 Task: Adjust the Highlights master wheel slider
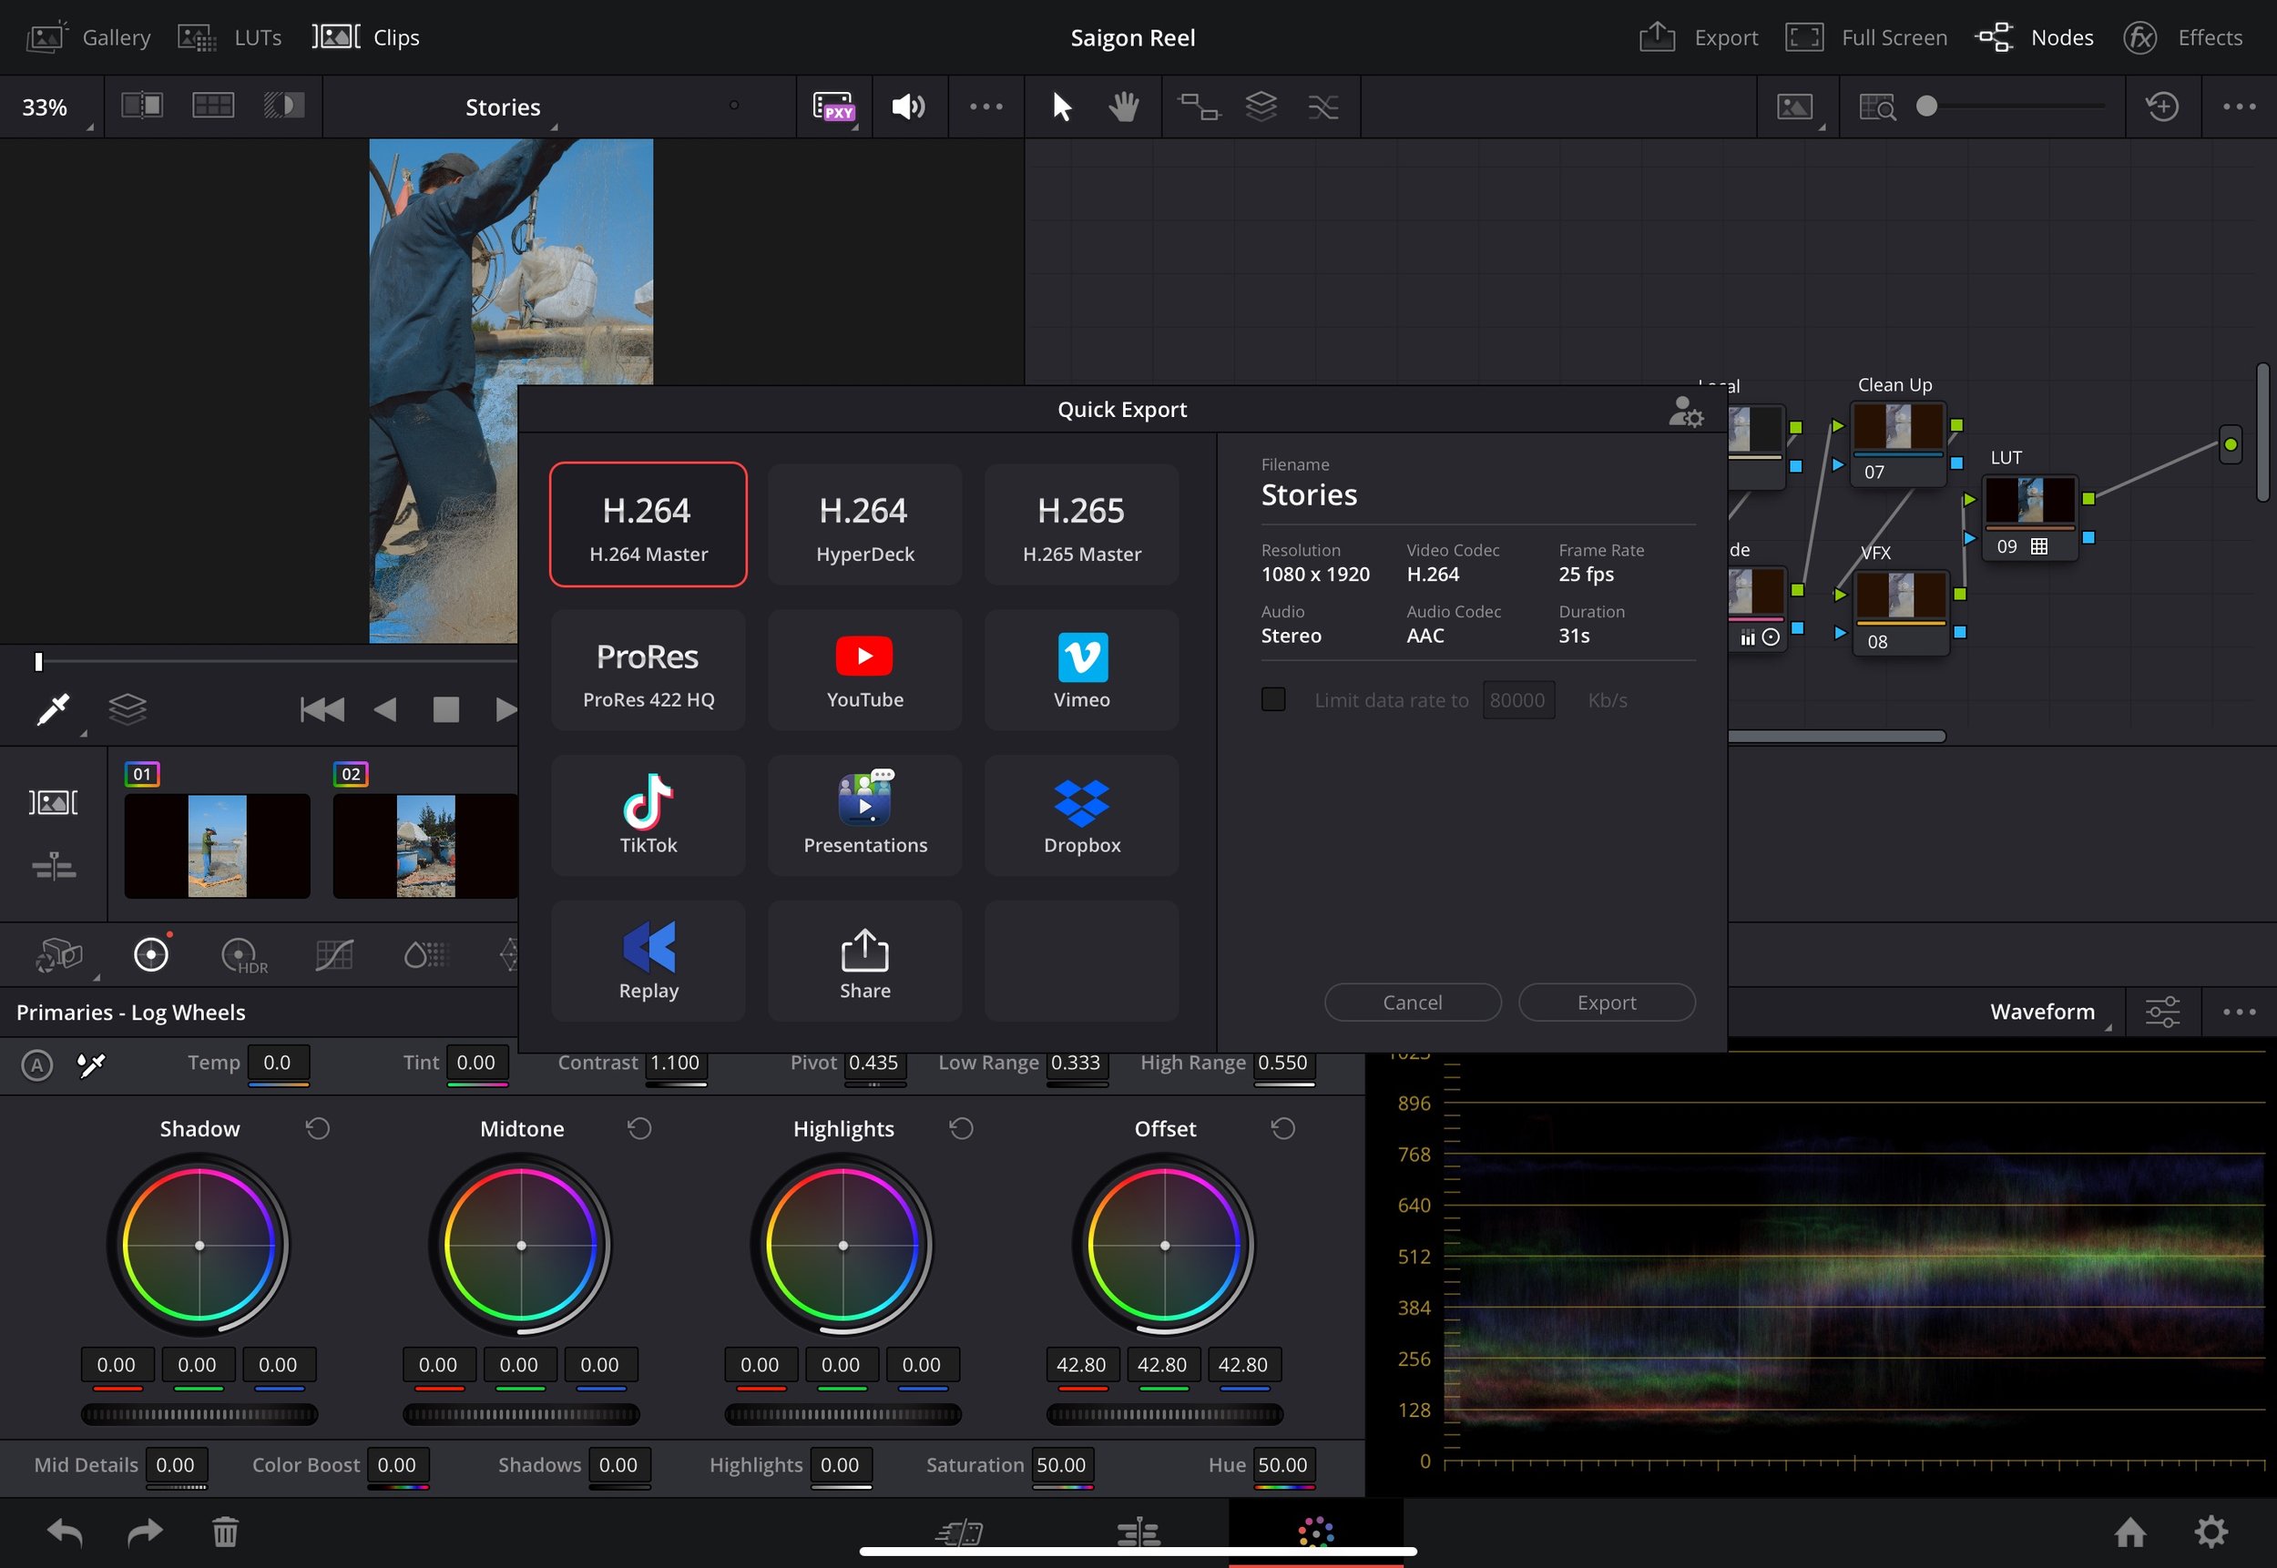[842, 1415]
